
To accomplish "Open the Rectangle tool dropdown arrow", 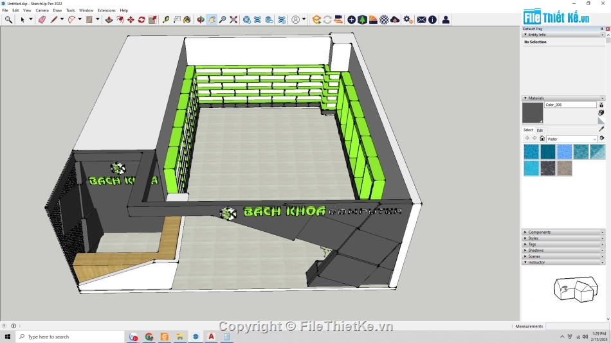I will point(97,19).
